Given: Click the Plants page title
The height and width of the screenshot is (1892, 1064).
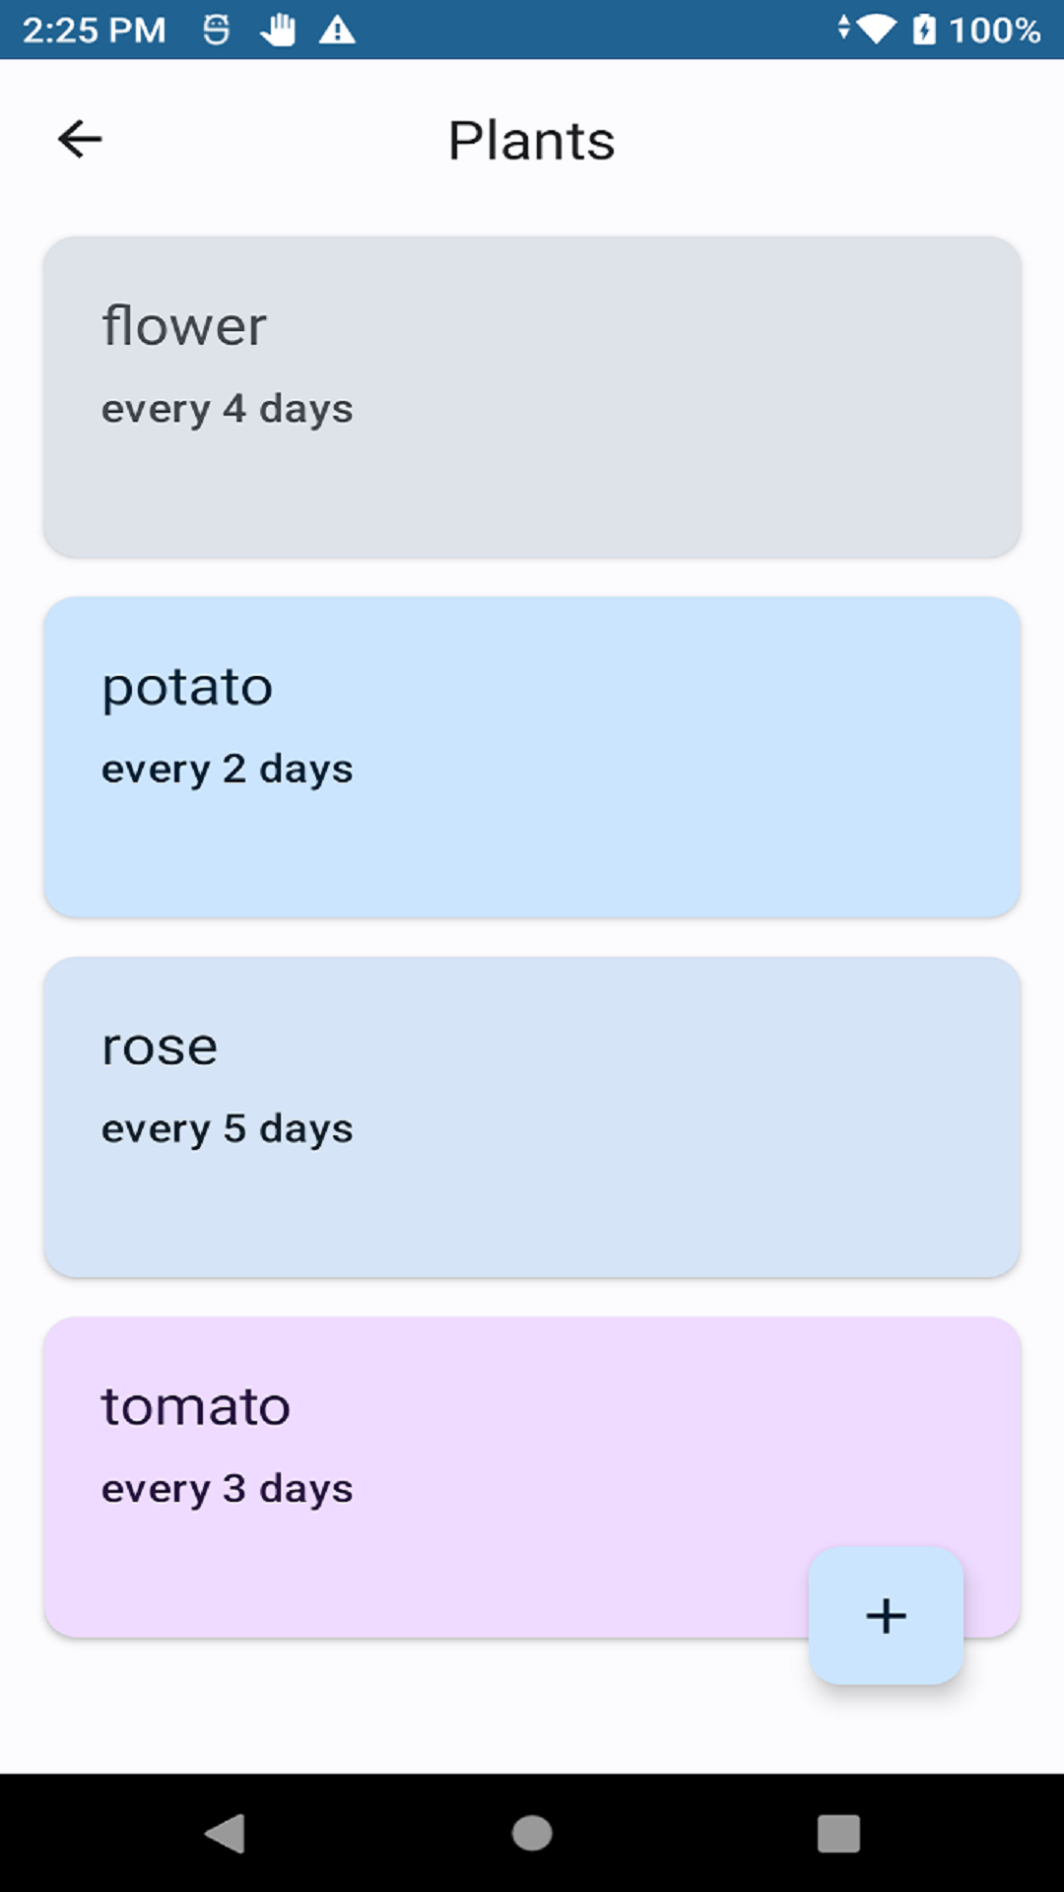Looking at the screenshot, I should (532, 140).
